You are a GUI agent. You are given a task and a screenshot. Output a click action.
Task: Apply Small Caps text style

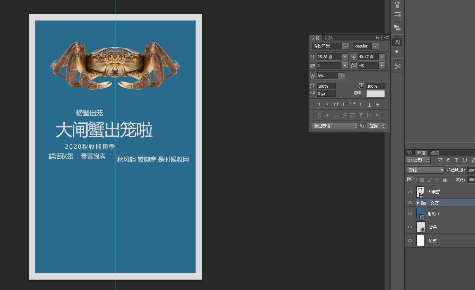pos(344,104)
